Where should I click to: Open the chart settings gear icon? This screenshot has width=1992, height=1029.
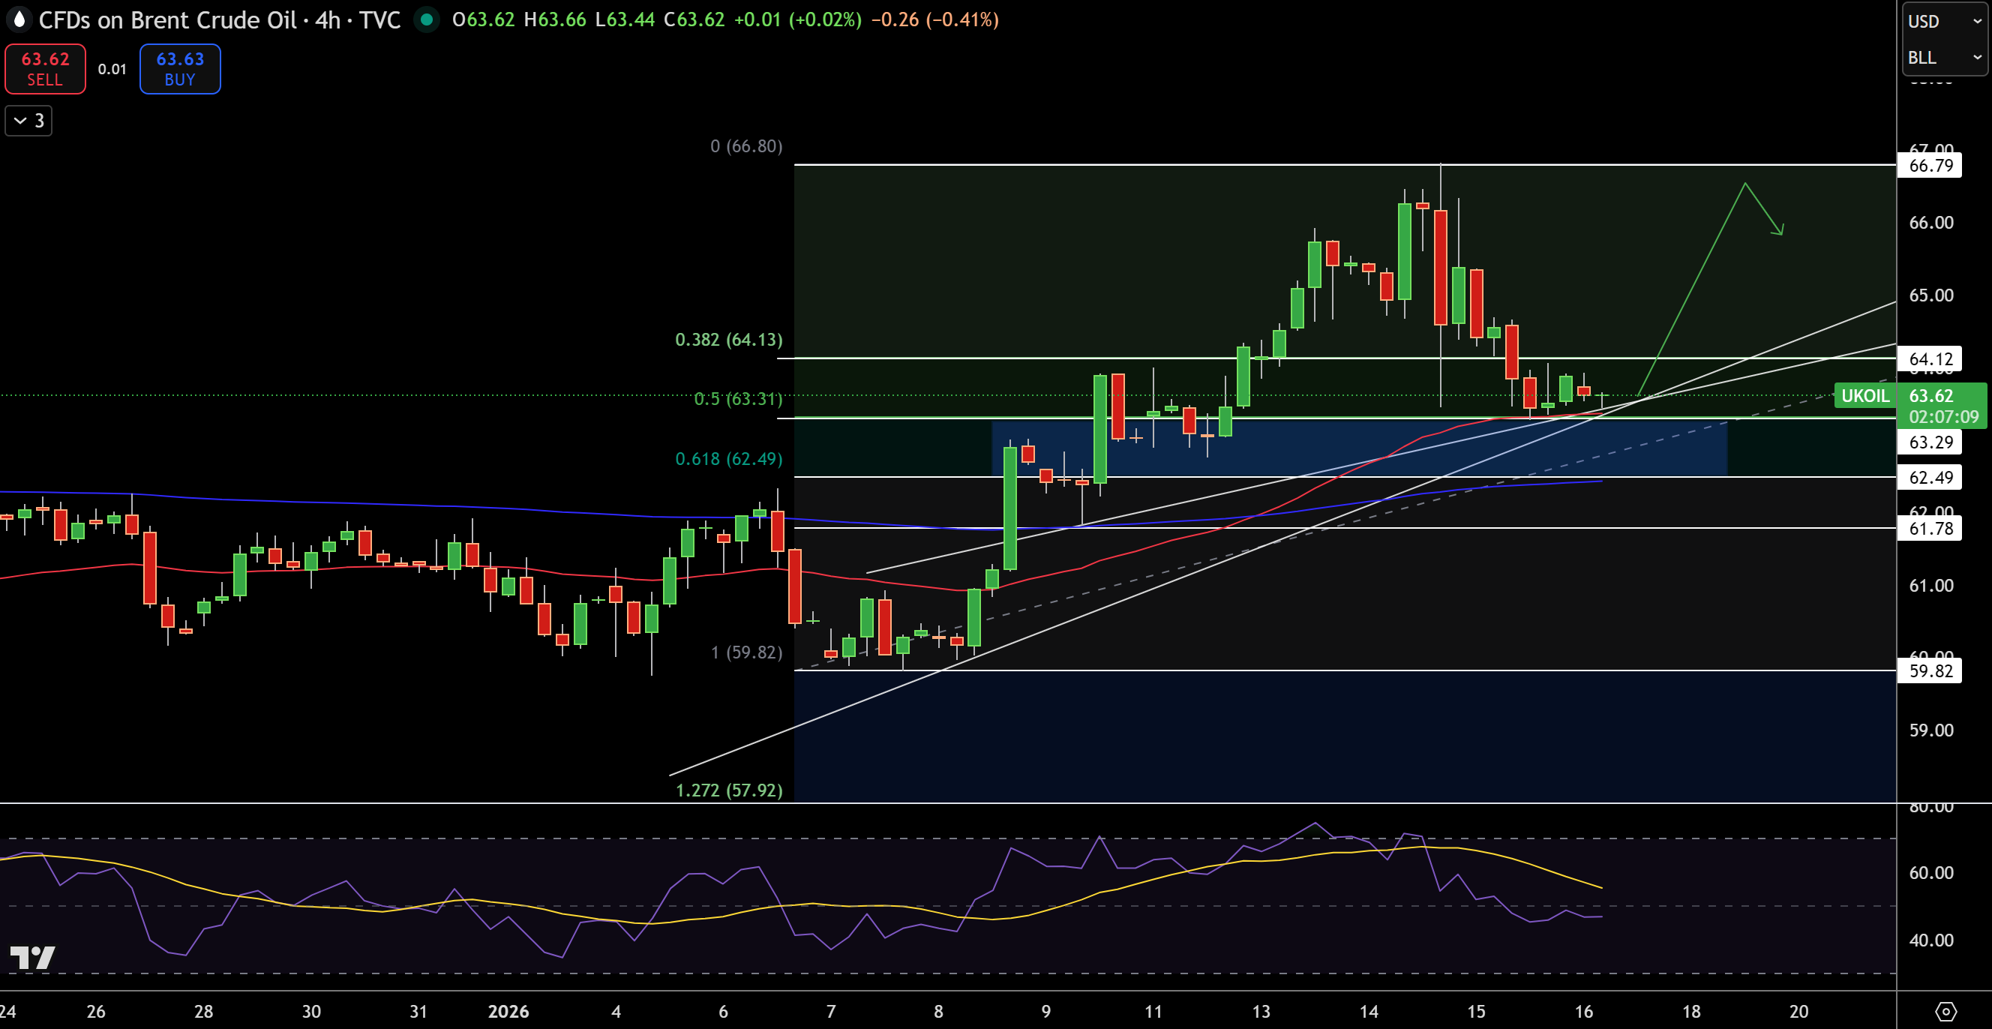[1945, 1011]
